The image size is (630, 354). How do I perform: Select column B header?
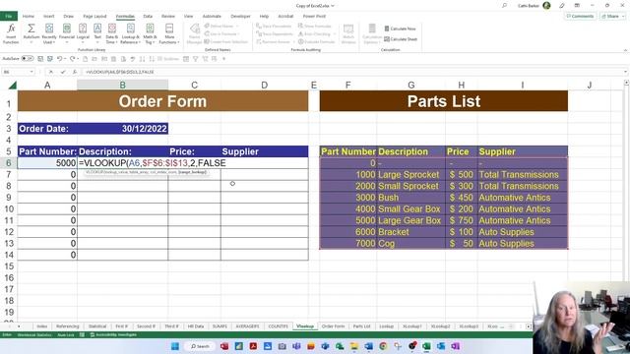coord(122,86)
